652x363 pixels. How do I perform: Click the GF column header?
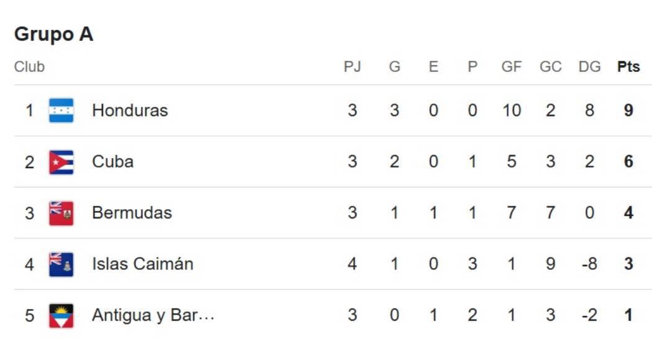pos(511,67)
